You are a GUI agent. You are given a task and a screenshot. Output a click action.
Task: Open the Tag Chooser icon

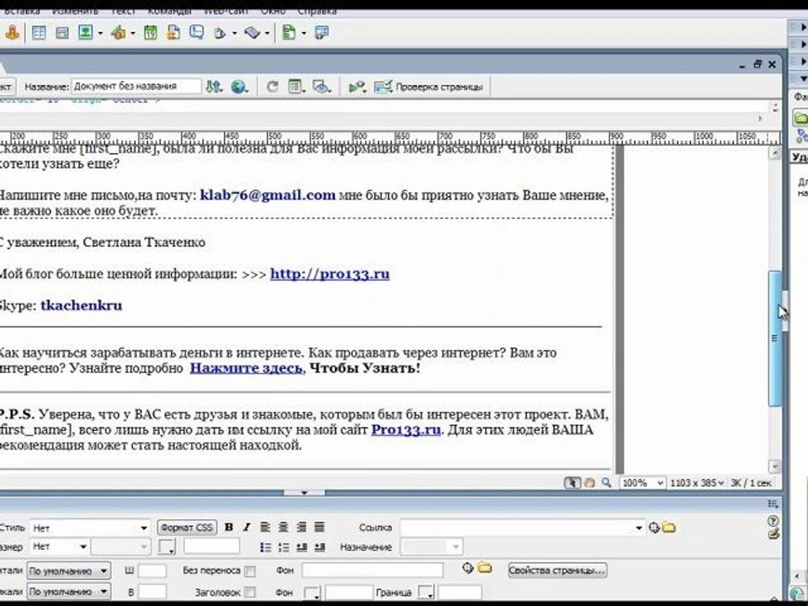[322, 33]
